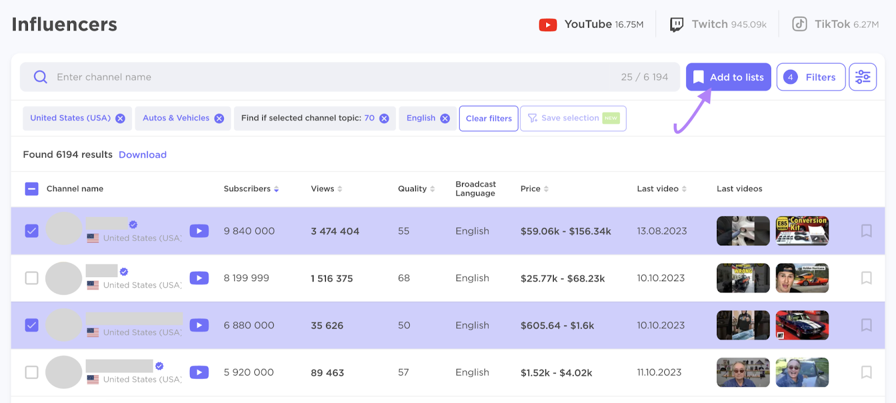
Task: Remove the United States (USA) filter chip
Action: click(120, 118)
